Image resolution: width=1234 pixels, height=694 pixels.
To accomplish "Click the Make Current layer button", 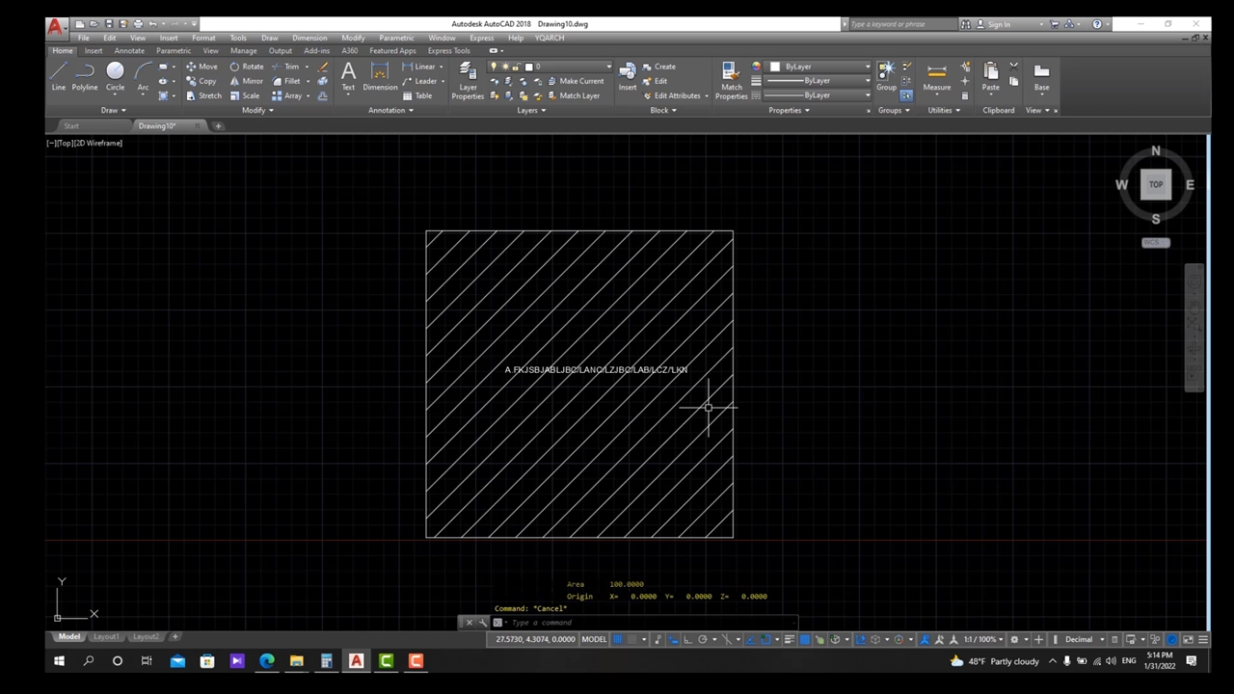I will (580, 81).
